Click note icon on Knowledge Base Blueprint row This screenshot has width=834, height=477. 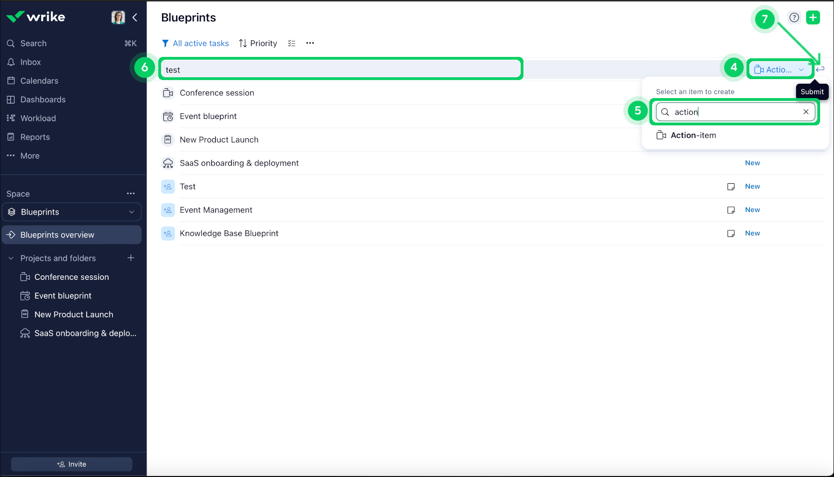pos(731,234)
